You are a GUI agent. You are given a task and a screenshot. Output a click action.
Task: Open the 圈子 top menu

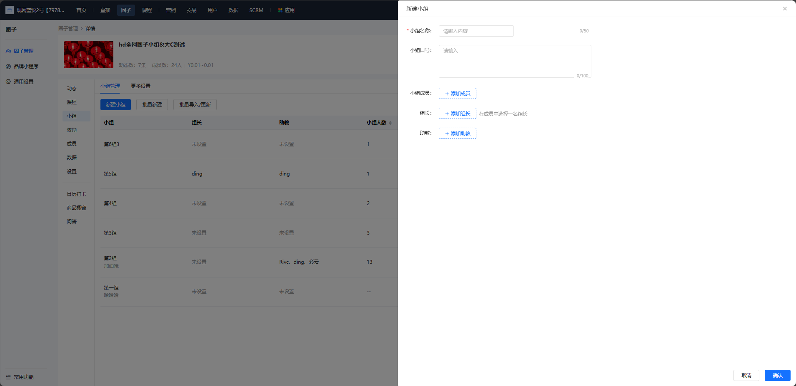pos(126,10)
